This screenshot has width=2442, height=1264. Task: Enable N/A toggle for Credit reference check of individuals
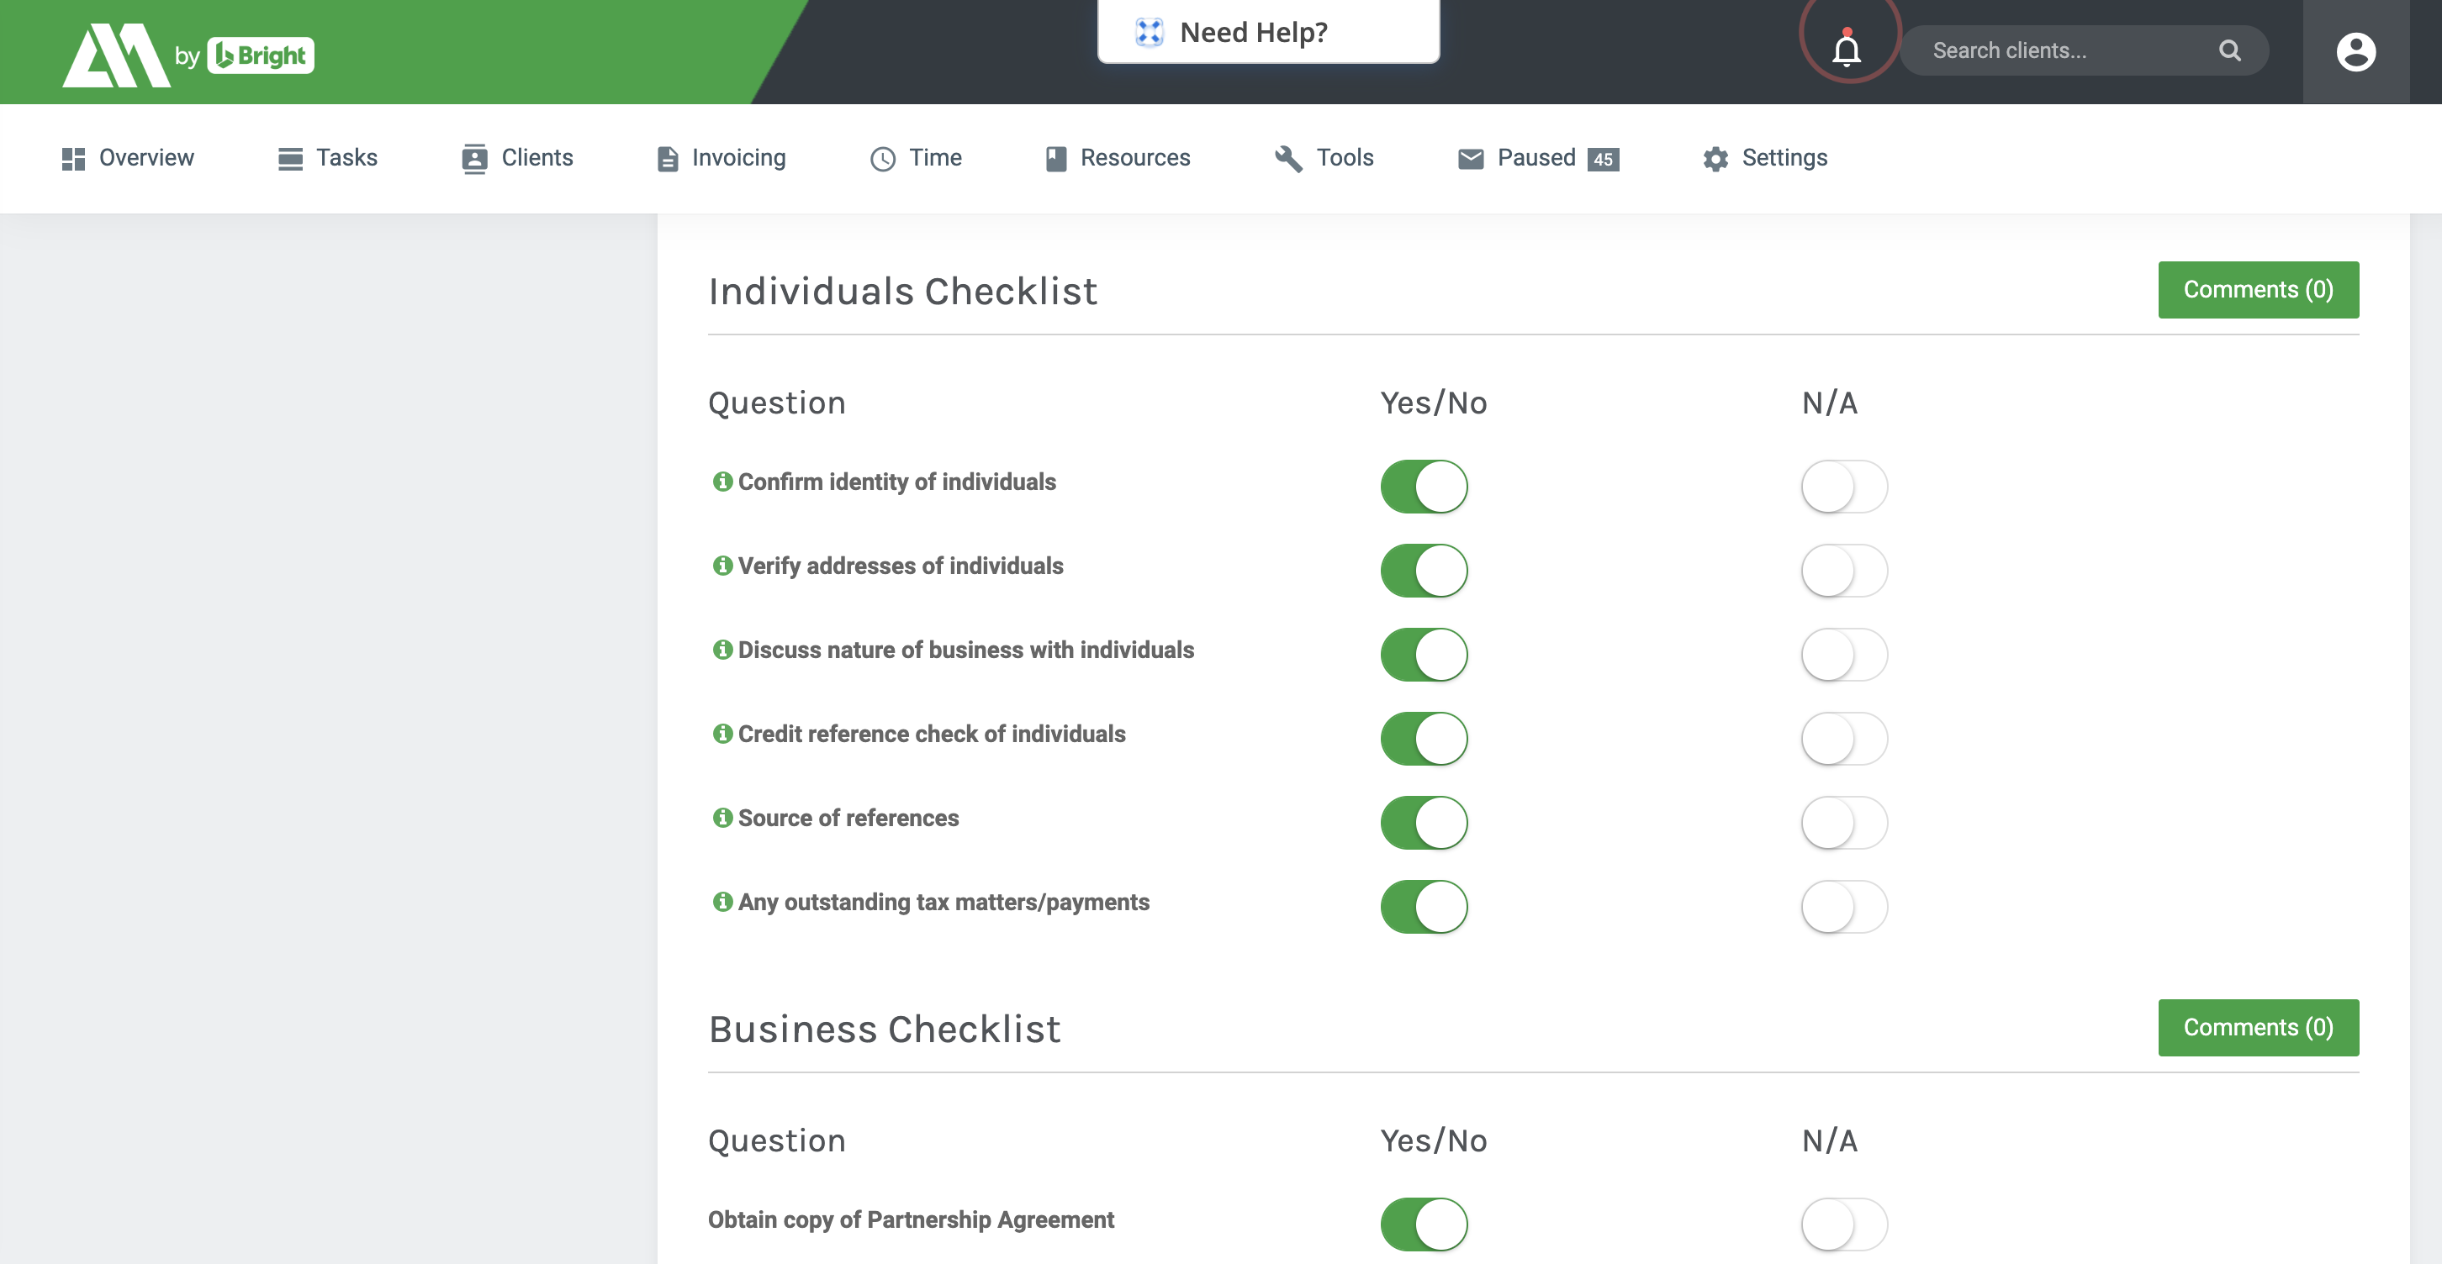pyautogui.click(x=1844, y=738)
